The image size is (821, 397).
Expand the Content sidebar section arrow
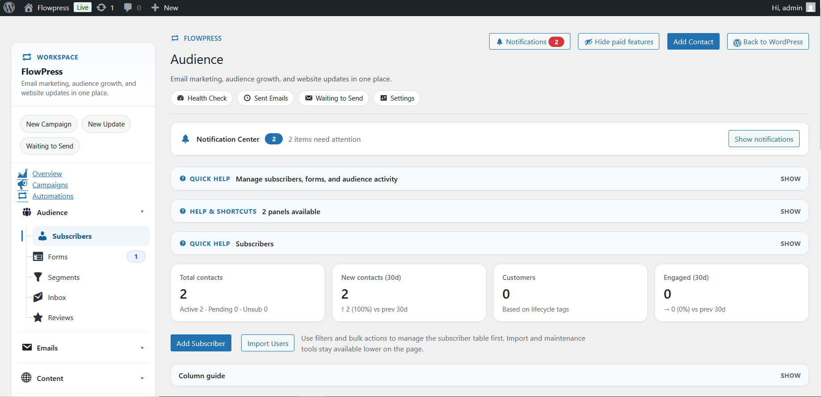[x=142, y=378]
